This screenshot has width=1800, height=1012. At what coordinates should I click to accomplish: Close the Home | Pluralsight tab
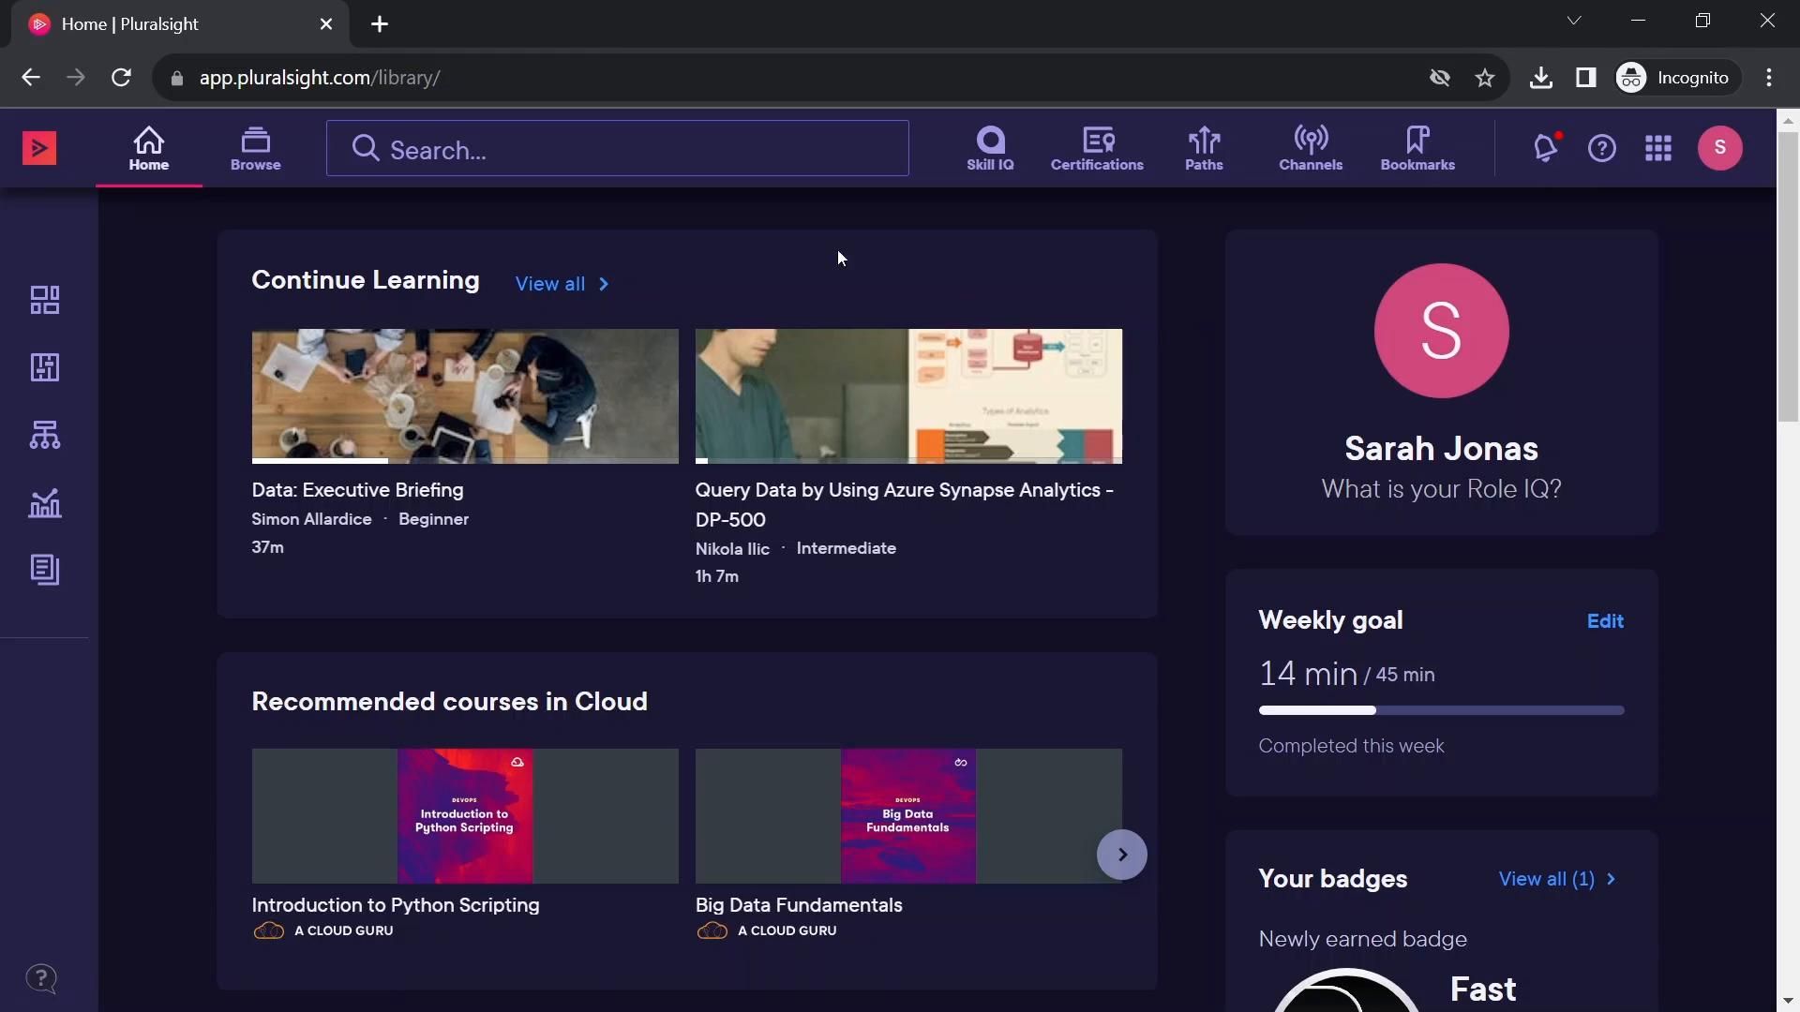tap(326, 24)
